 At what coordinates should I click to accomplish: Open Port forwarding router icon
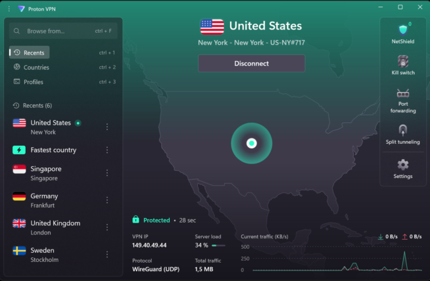403,93
